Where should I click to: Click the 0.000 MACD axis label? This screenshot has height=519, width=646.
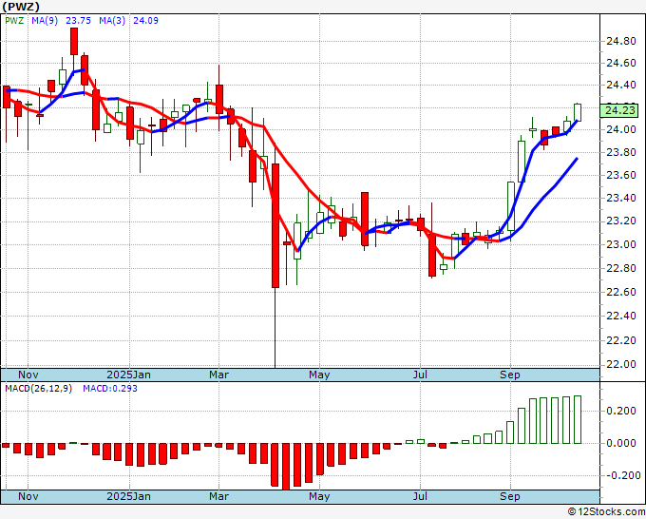621,443
